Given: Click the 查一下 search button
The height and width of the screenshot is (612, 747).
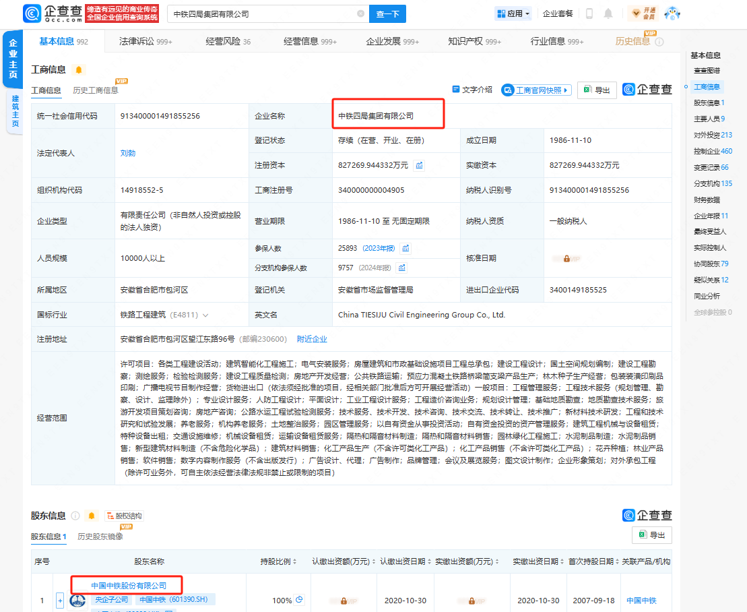Looking at the screenshot, I should coord(387,14).
